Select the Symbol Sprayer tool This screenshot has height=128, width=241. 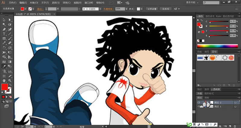[4, 71]
